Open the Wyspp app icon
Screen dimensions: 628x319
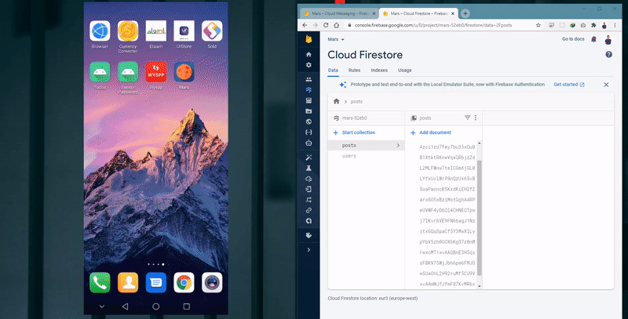tap(155, 72)
